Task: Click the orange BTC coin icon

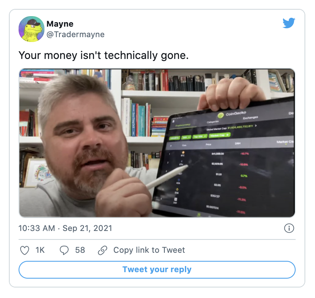Action: [x=183, y=153]
